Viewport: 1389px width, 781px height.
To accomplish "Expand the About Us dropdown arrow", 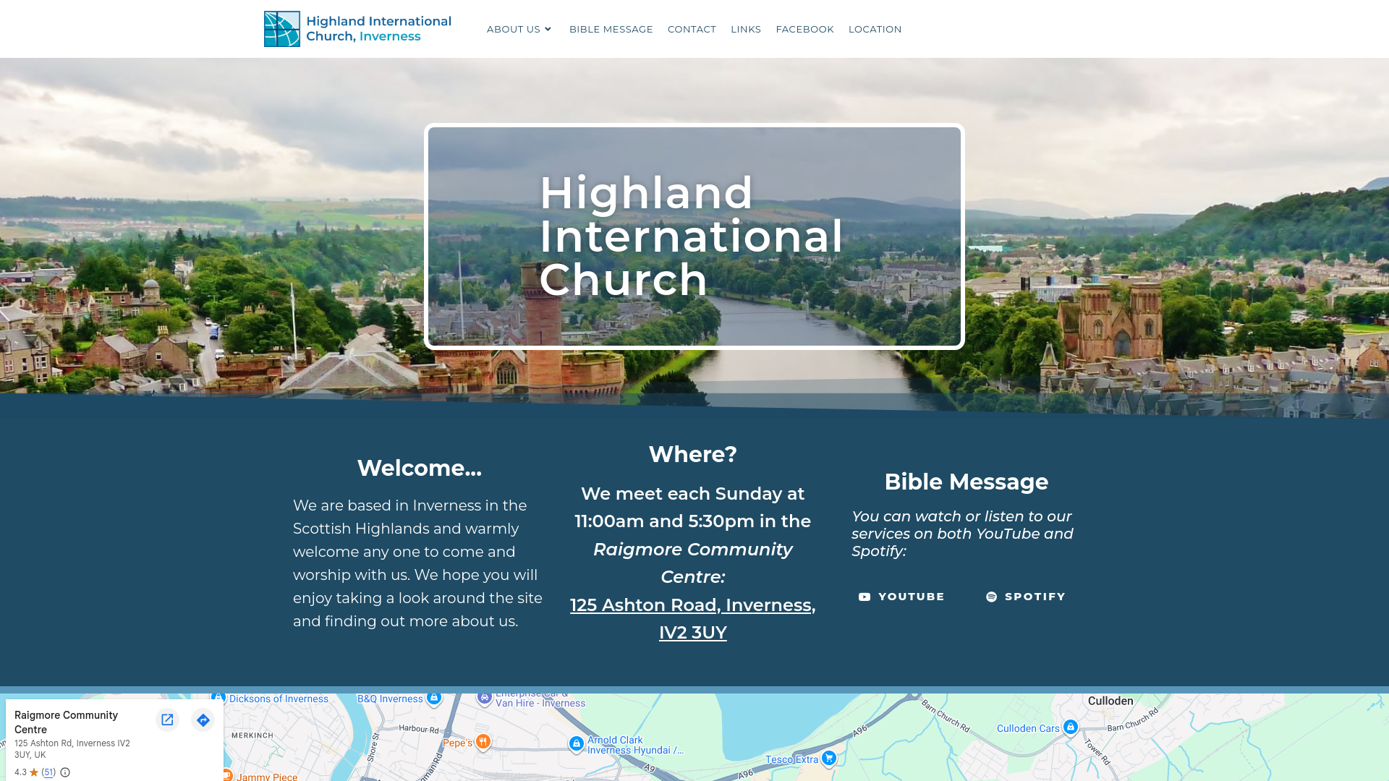I will [548, 29].
